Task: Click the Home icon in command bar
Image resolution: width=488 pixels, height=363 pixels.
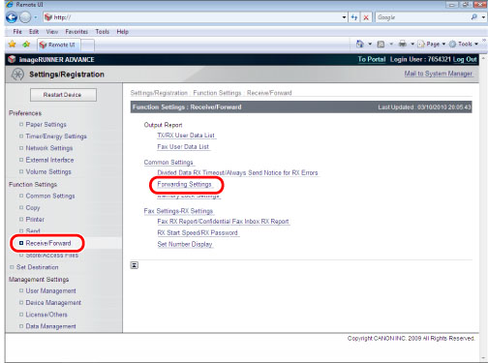Action: point(360,44)
